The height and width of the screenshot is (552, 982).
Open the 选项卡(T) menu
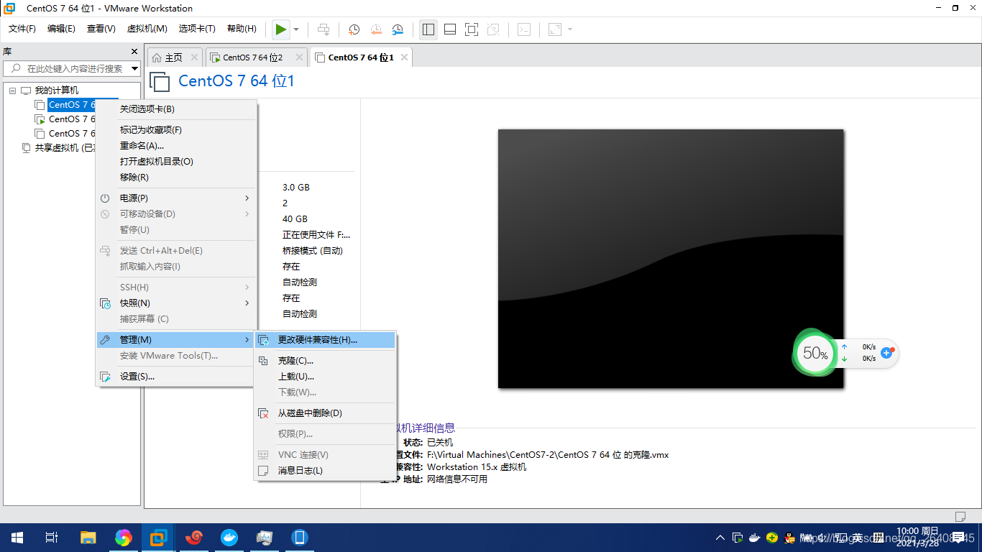(197, 29)
